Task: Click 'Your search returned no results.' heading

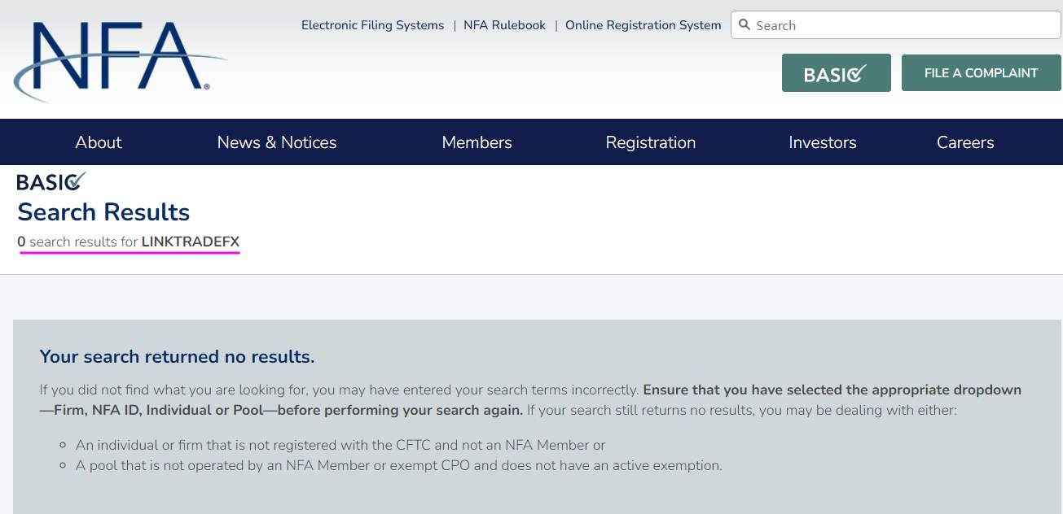Action: (177, 357)
